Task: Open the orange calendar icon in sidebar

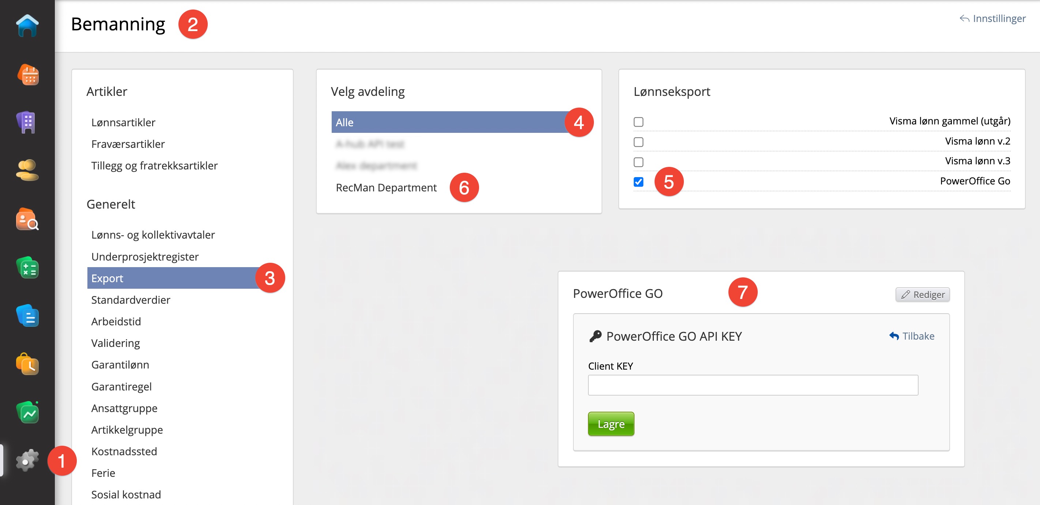Action: click(x=28, y=75)
